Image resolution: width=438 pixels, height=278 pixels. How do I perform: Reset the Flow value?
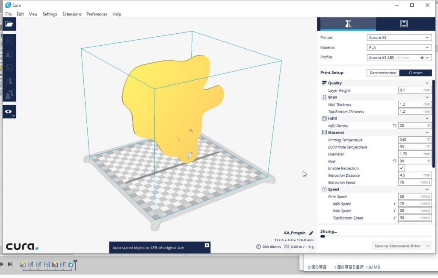pos(394,161)
